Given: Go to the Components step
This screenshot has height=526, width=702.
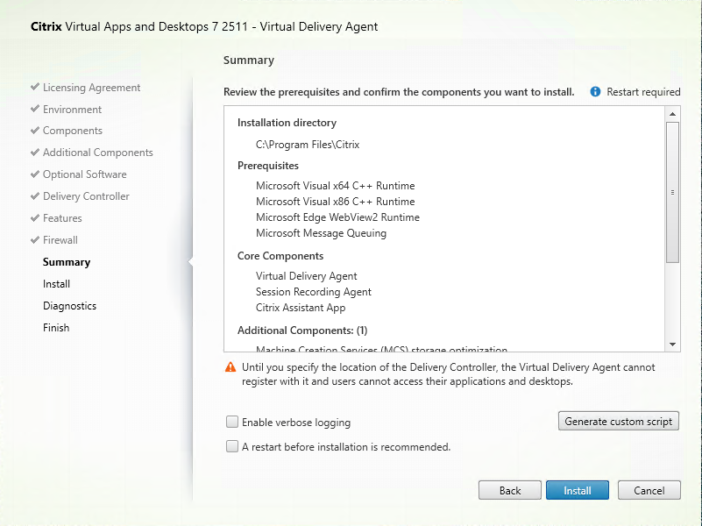Looking at the screenshot, I should (73, 131).
